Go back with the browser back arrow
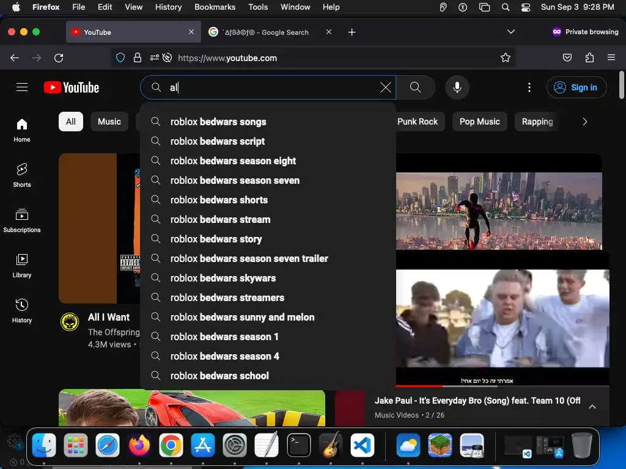Viewport: 626px width, 469px height. (x=15, y=58)
